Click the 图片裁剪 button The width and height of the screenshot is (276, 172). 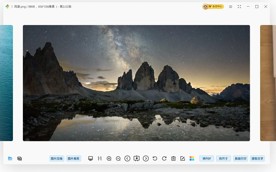pos(74,158)
